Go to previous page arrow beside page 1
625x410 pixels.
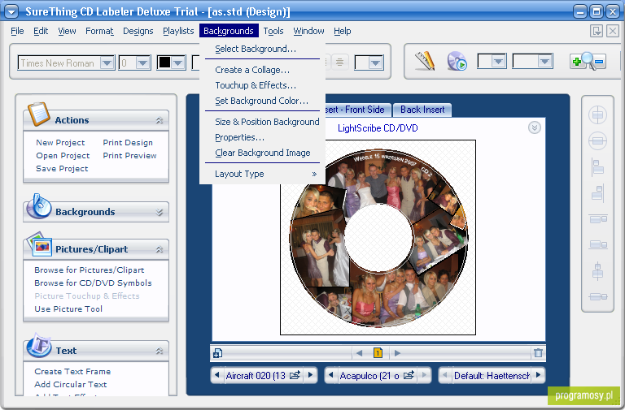pyautogui.click(x=359, y=352)
